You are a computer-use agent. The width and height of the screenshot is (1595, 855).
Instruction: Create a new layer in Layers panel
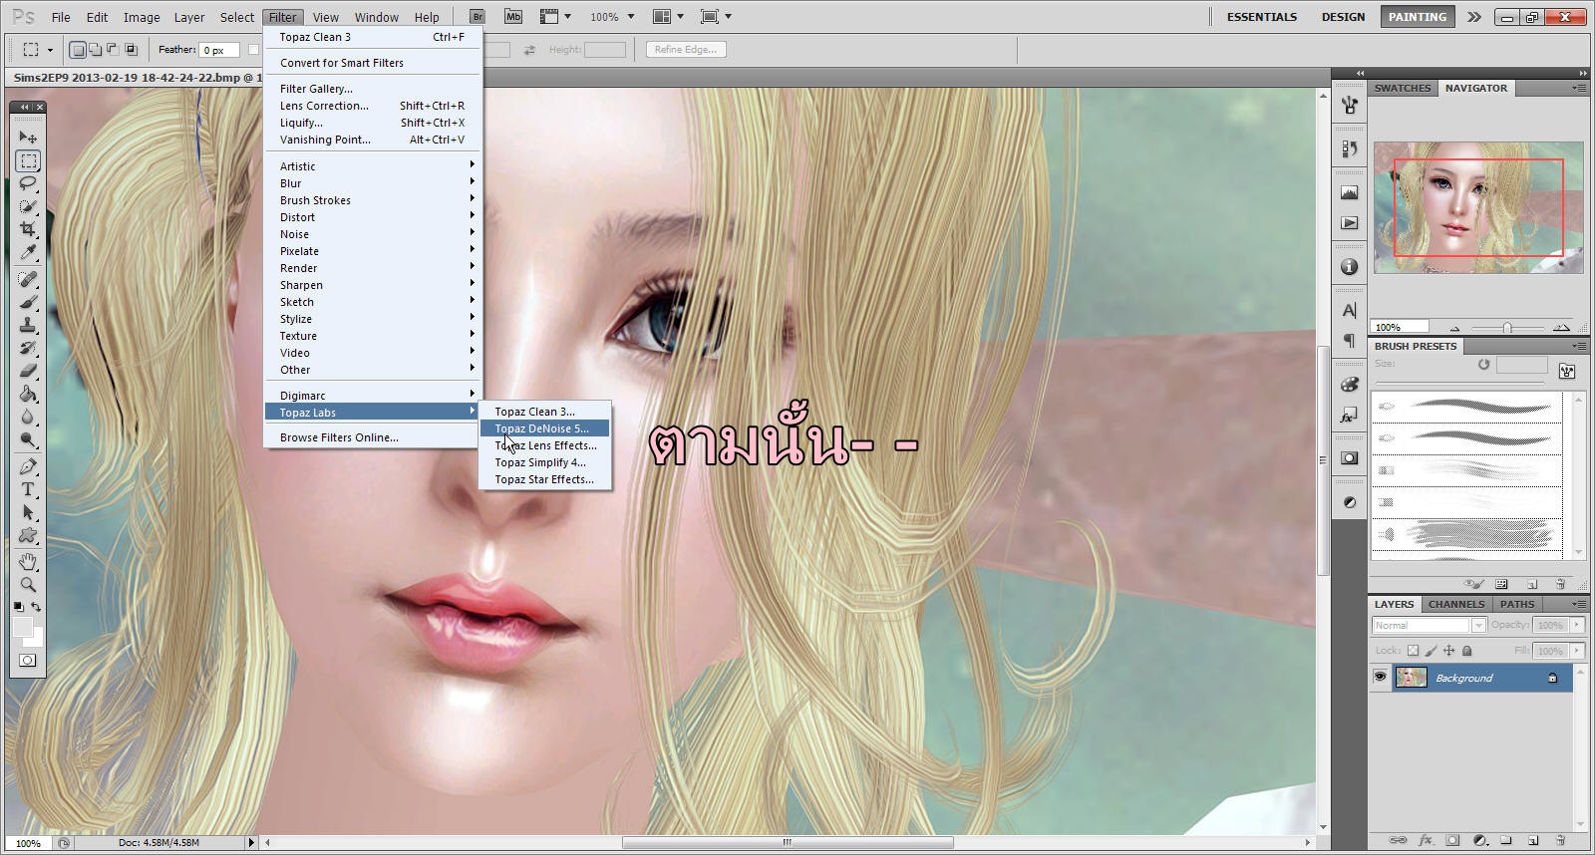click(1533, 841)
